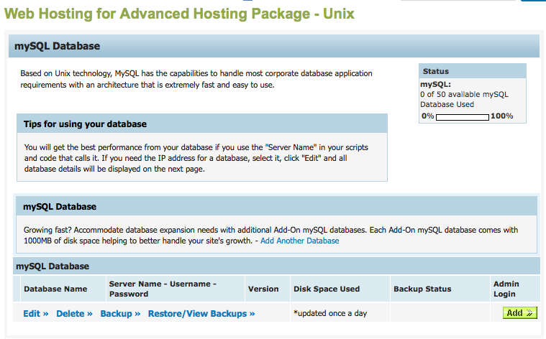
Task: Click the Tips for using your database heading
Action: (85, 124)
